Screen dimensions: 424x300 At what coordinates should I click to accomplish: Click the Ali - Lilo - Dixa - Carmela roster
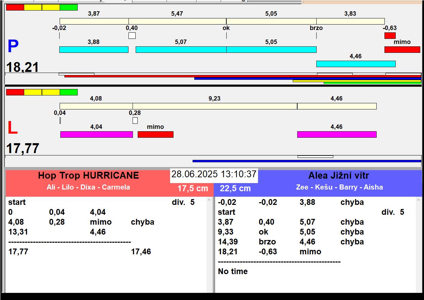[88, 187]
